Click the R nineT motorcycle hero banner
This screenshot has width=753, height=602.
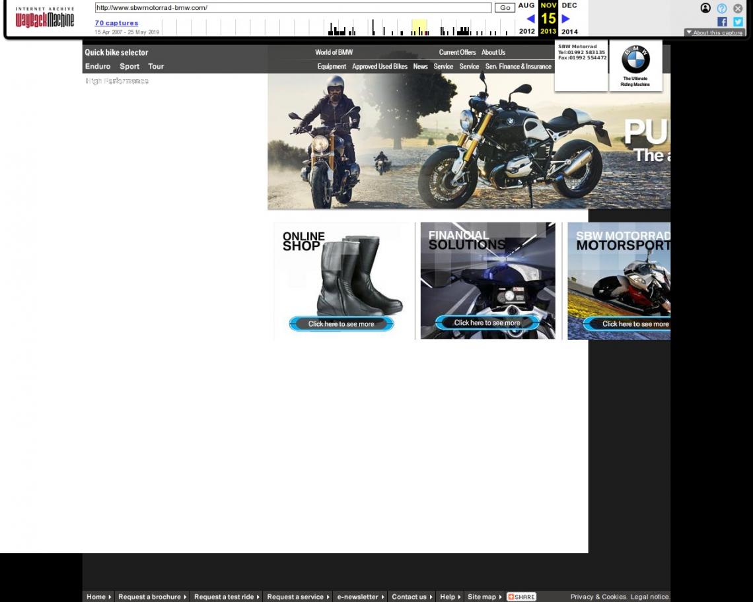(x=469, y=141)
